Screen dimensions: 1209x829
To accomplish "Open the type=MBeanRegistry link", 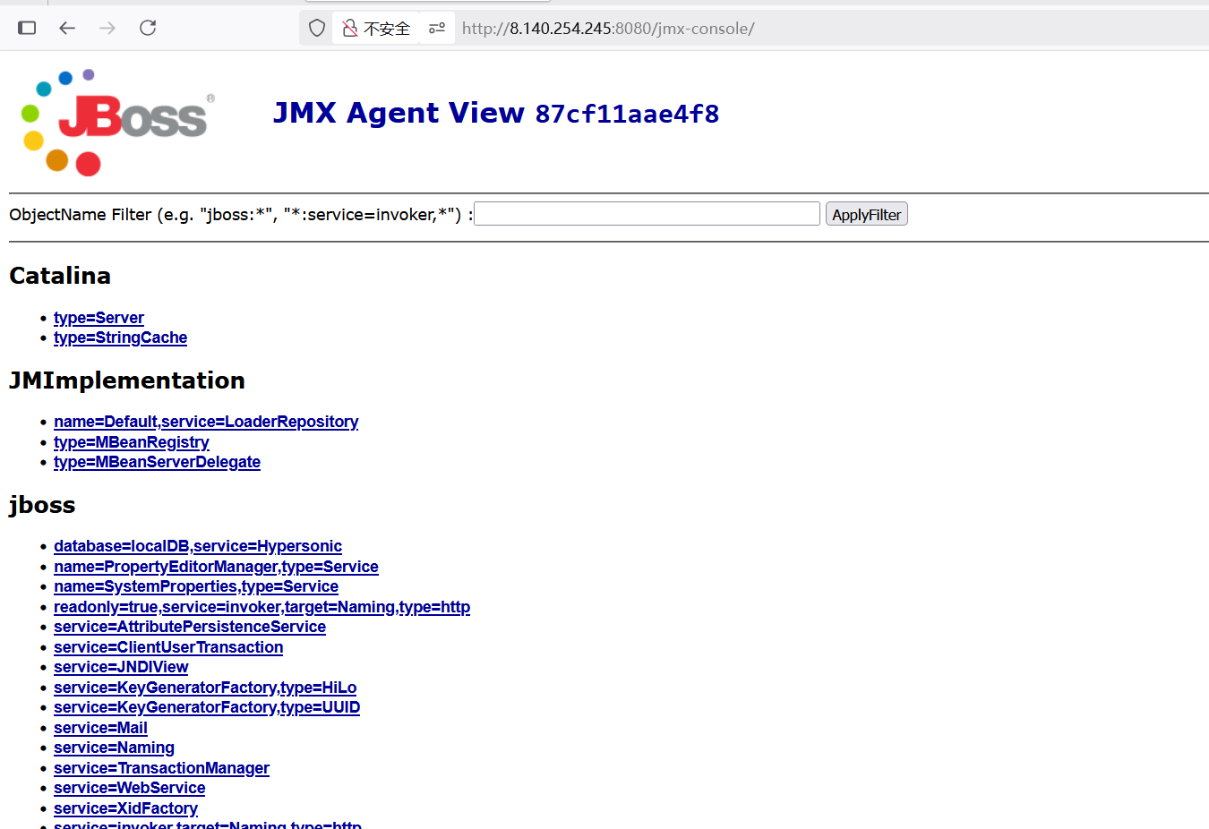I will (x=132, y=442).
